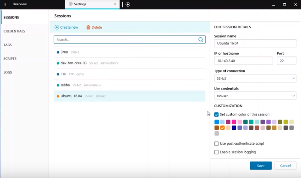Select the dev-brn-core-03 session row

point(130,63)
